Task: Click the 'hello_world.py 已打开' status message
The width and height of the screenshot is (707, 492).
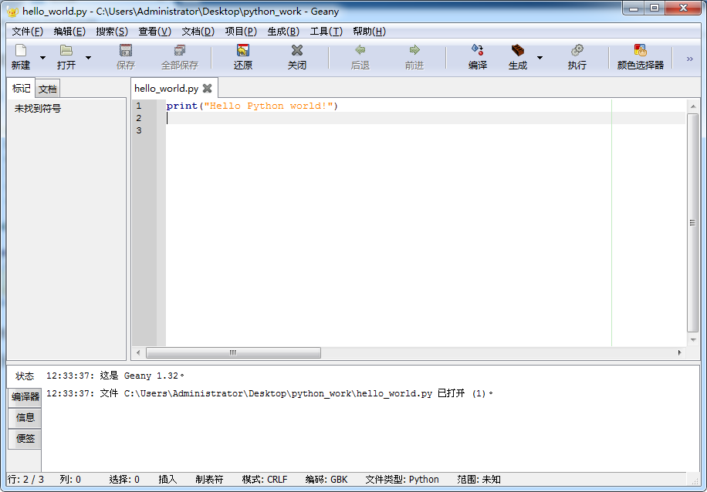Action: [269, 393]
